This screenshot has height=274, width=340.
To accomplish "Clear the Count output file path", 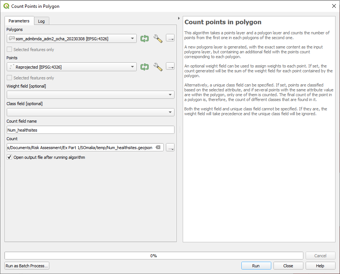I will coord(158,148).
